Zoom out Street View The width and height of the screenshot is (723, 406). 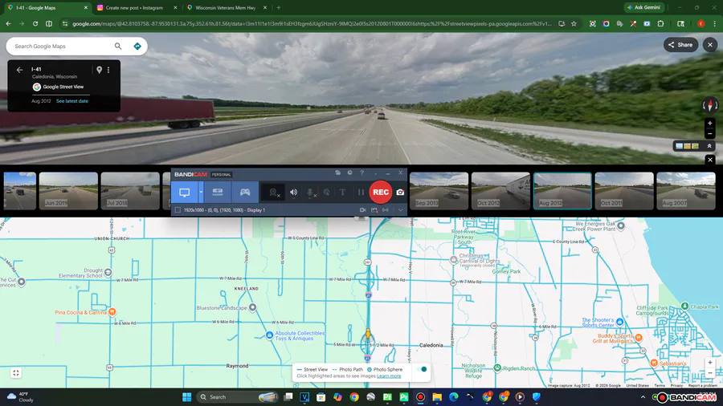tap(710, 134)
